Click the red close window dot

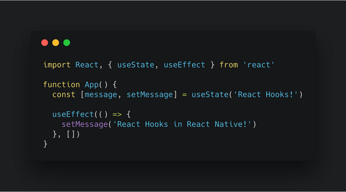click(44, 42)
